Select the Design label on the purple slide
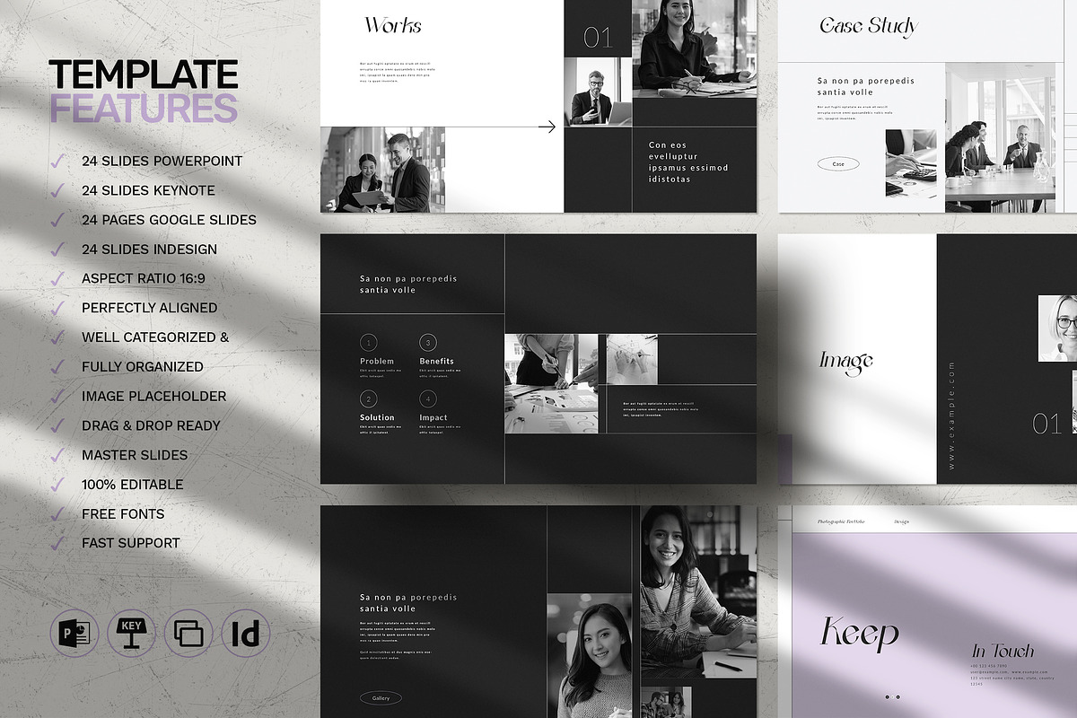1077x718 pixels. [x=902, y=521]
